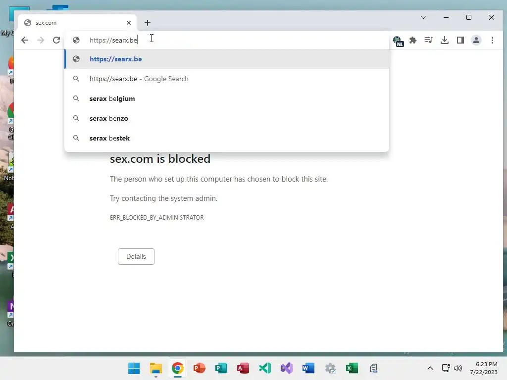507x380 pixels.
Task: Open the network status tray icon
Action: [x=446, y=368]
